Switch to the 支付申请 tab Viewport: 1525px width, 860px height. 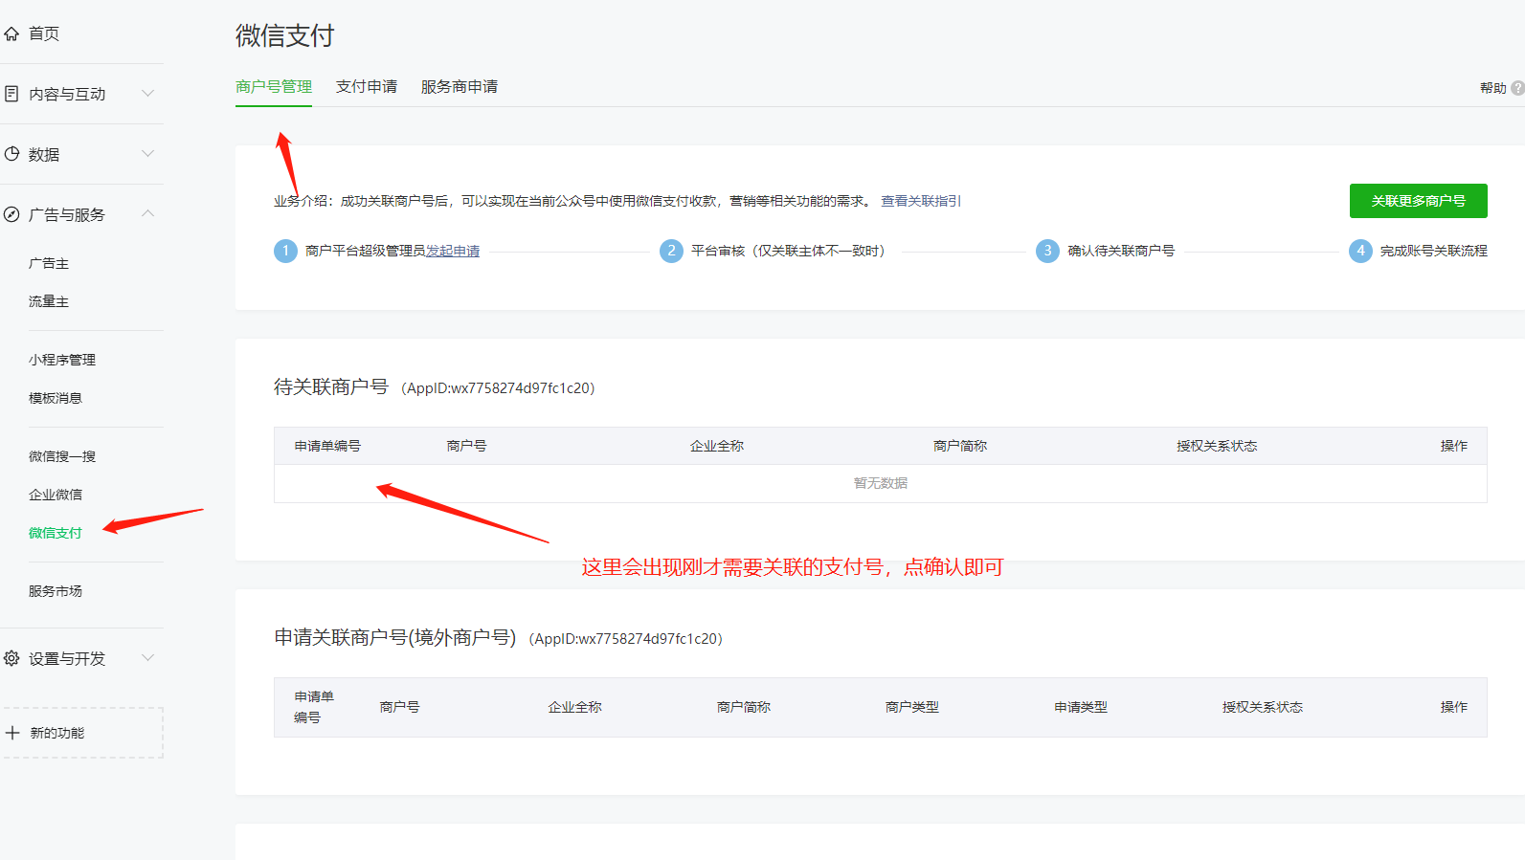coord(367,87)
